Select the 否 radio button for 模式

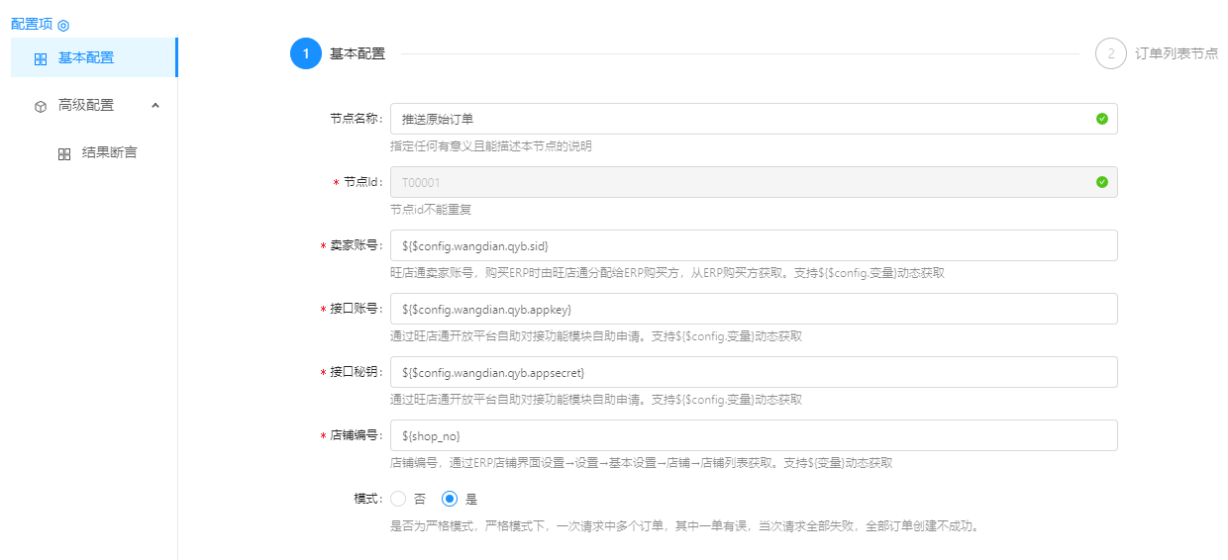398,499
